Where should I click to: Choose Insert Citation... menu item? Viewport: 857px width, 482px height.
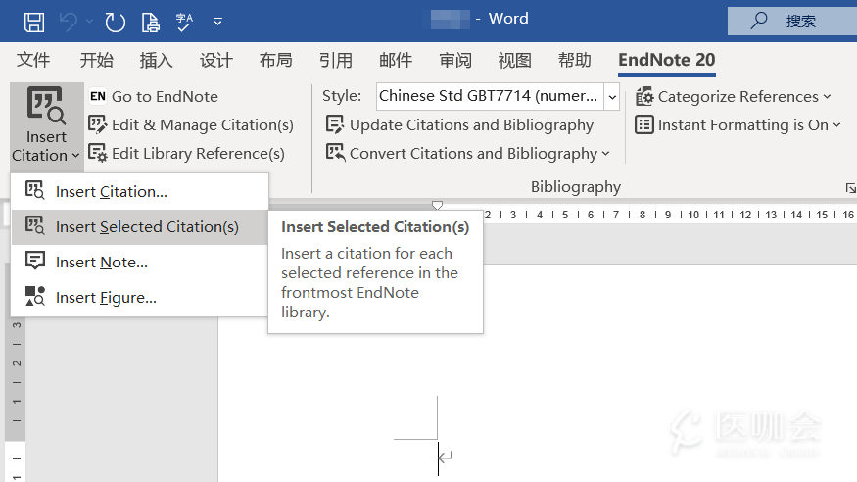140,192
